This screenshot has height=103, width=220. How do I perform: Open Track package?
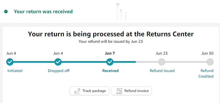[x=89, y=91]
